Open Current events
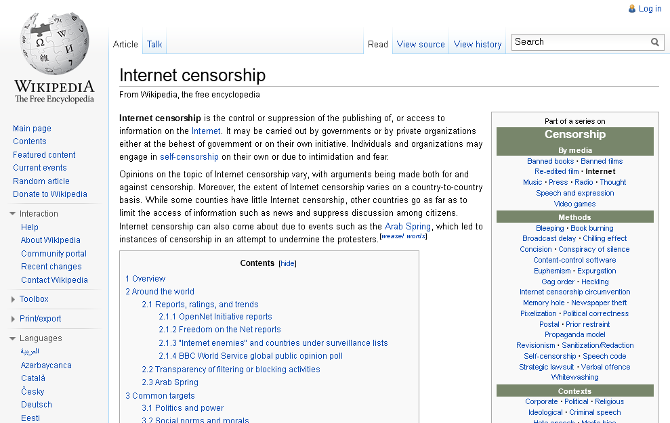This screenshot has width=670, height=423. click(40, 168)
